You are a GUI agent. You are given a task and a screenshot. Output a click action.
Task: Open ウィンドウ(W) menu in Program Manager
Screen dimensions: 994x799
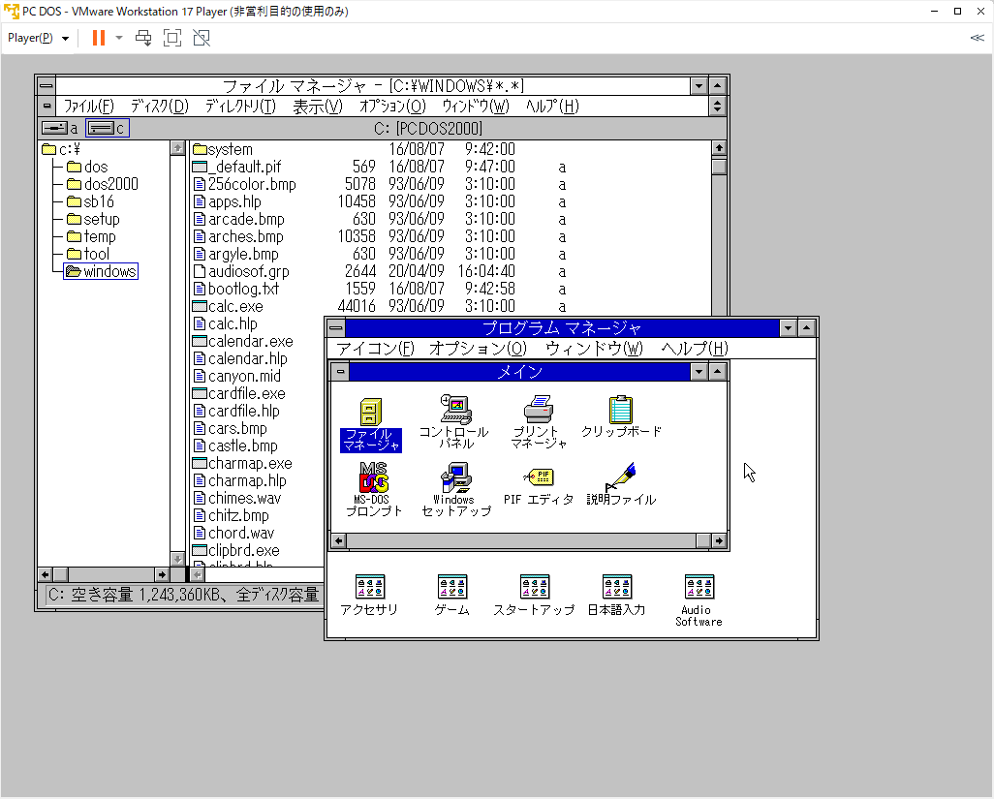[x=594, y=349]
